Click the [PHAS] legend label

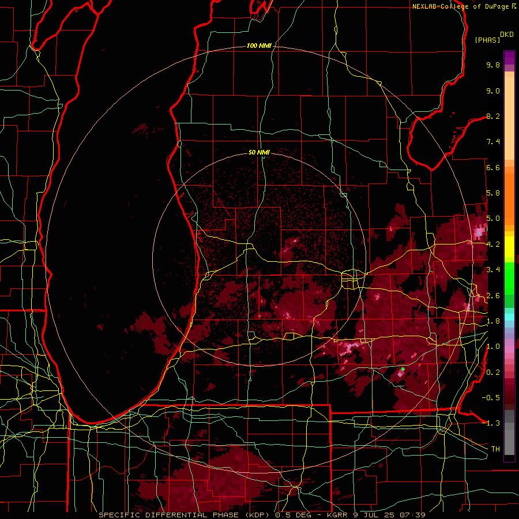487,40
